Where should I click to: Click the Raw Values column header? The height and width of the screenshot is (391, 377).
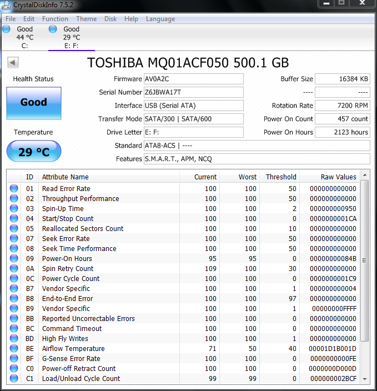338,177
